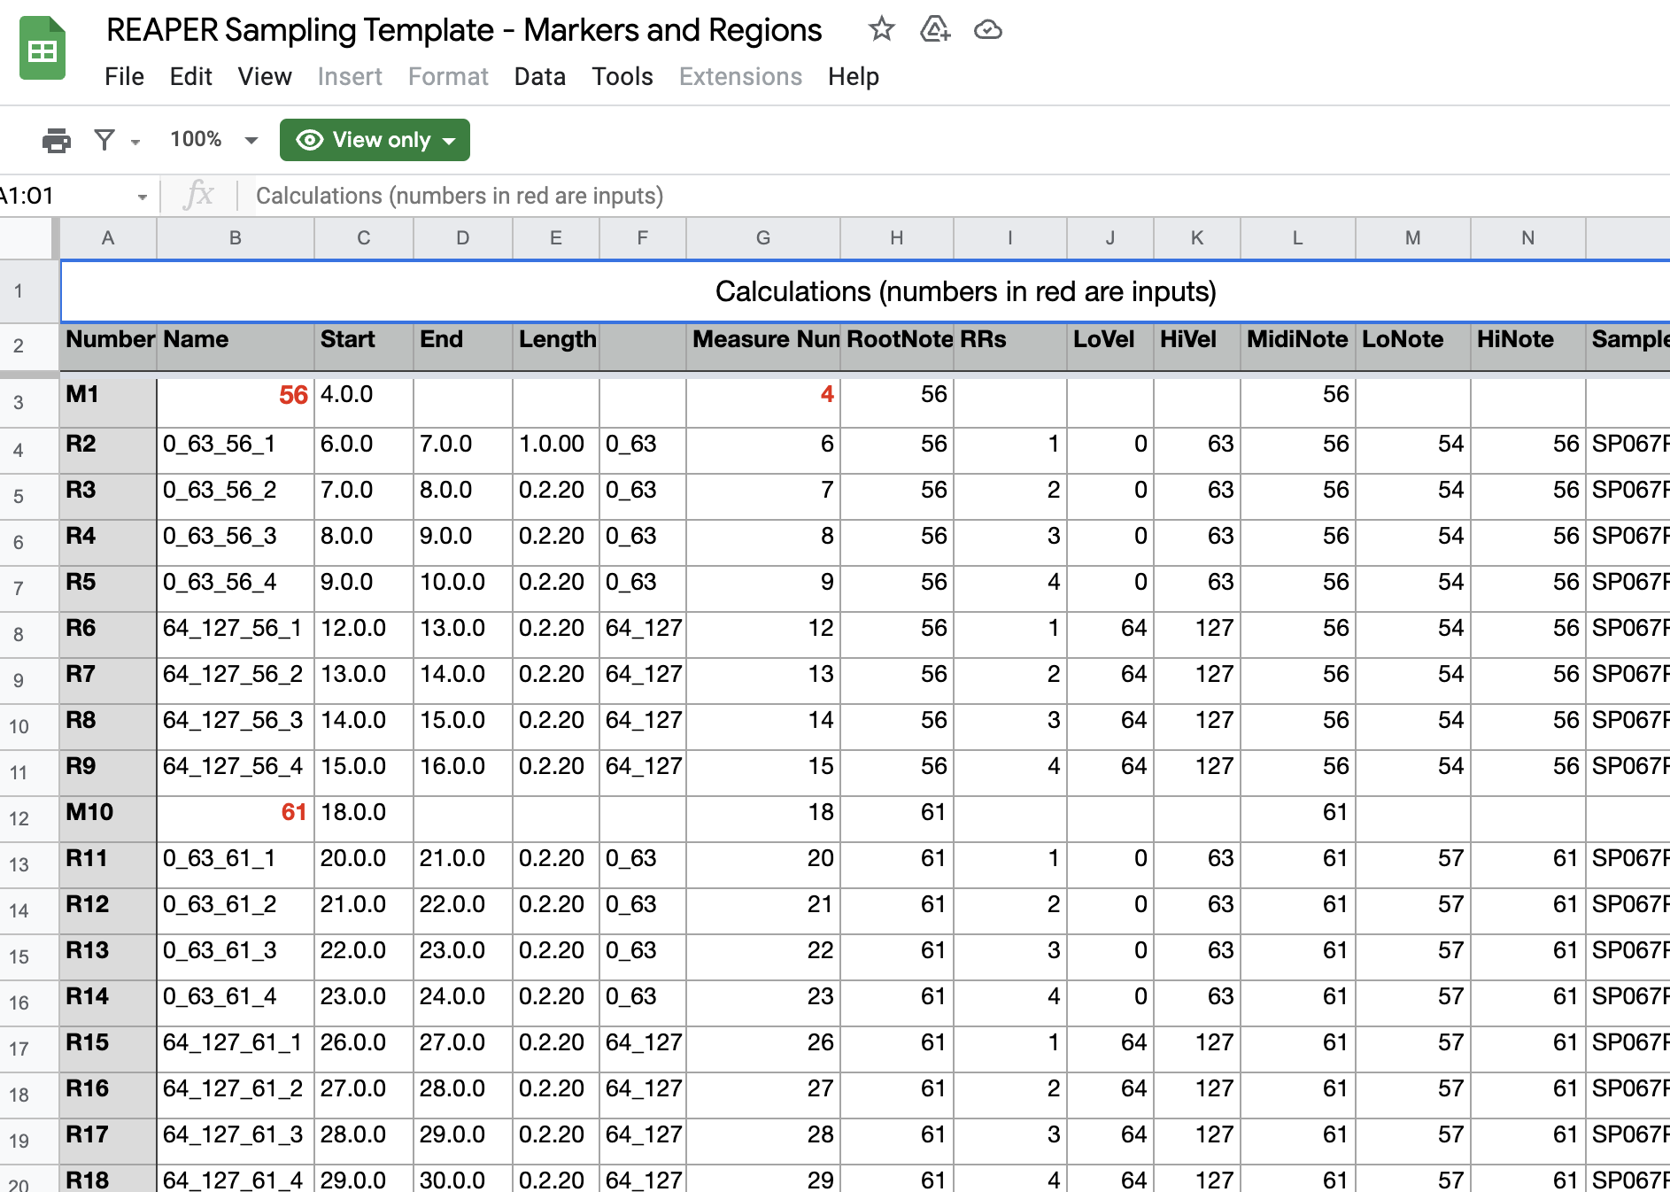Click the spreadsheet title text
The image size is (1670, 1192).
[464, 30]
